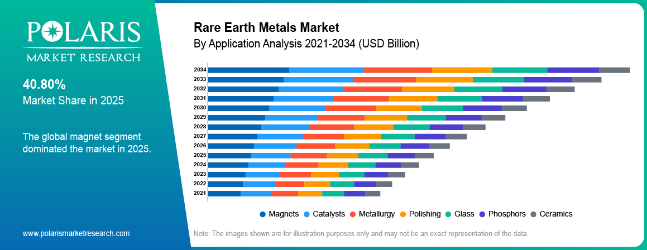647x250 pixels.
Task: Click the Polishing segment of the 2023 bar
Action: pyautogui.click(x=325, y=175)
